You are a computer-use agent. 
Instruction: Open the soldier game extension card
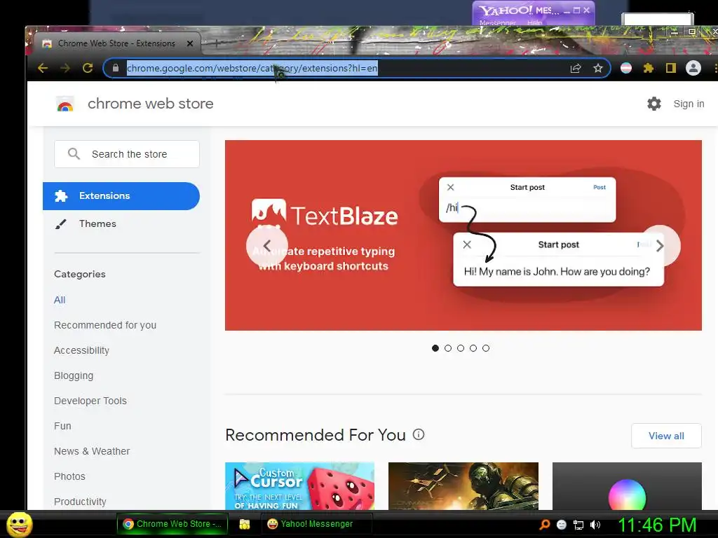[x=463, y=486]
